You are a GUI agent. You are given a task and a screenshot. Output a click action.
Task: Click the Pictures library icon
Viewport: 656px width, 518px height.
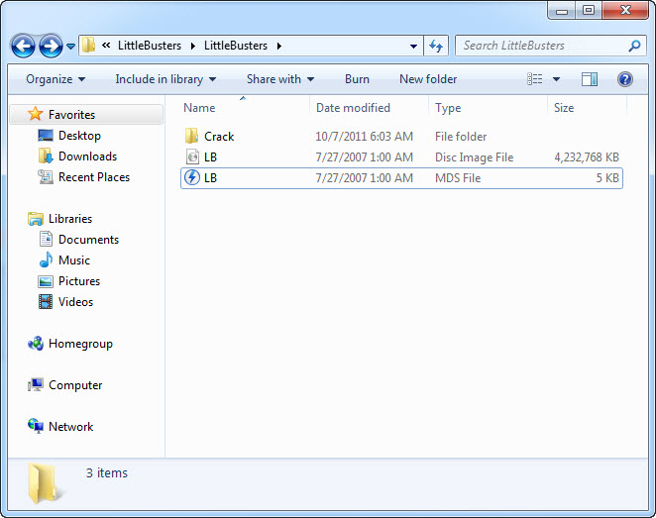click(x=46, y=281)
